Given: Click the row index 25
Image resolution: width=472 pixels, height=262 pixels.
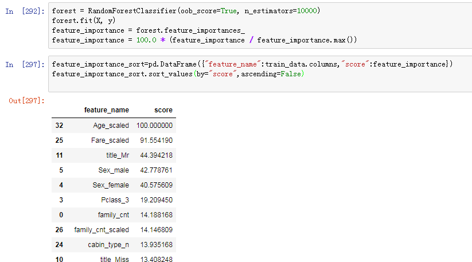Looking at the screenshot, I should tap(59, 140).
